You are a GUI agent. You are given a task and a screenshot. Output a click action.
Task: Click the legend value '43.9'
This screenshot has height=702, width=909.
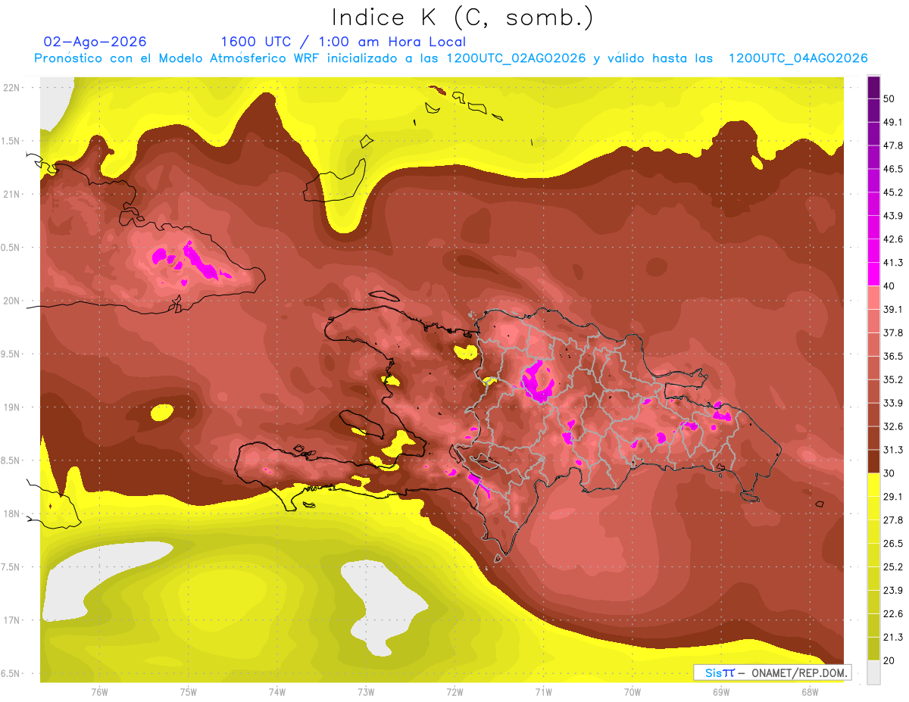click(x=893, y=216)
